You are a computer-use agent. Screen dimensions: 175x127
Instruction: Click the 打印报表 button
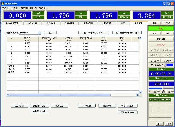click(x=87, y=106)
